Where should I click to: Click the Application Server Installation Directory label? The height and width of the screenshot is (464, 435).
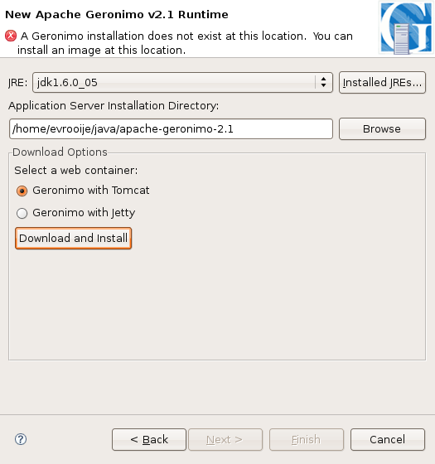(114, 106)
